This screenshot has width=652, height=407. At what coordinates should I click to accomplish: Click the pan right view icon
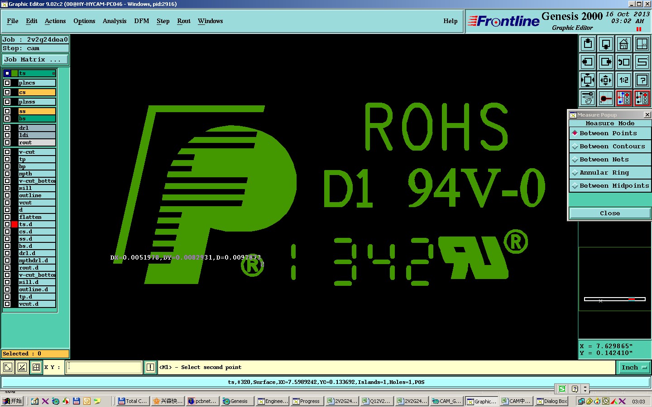[606, 62]
